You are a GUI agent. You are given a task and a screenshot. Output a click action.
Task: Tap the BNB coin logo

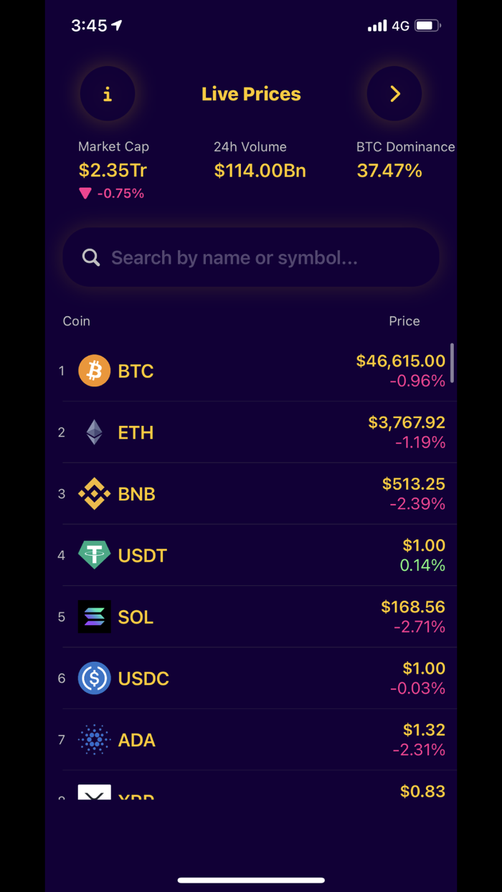tap(94, 494)
